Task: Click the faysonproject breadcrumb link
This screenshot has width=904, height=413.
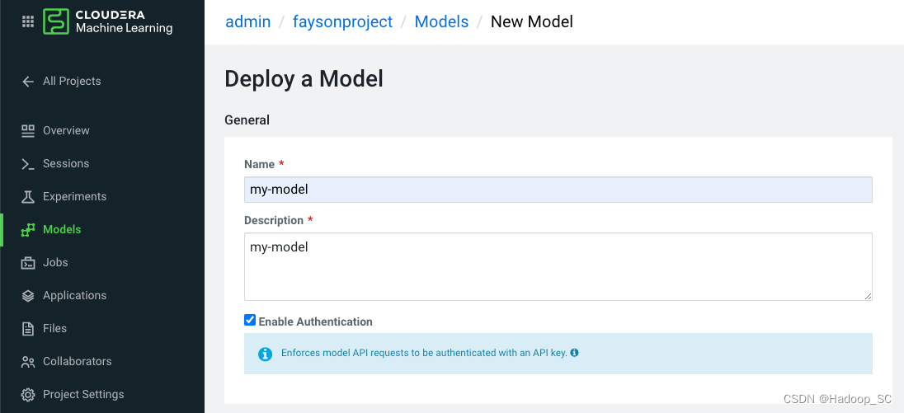Action: (342, 22)
